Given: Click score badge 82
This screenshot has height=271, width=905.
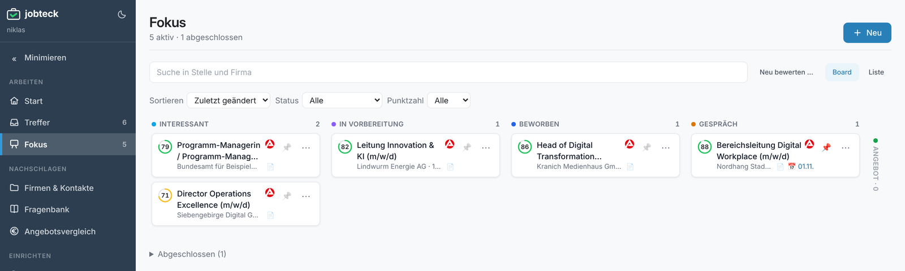Looking at the screenshot, I should point(345,147).
